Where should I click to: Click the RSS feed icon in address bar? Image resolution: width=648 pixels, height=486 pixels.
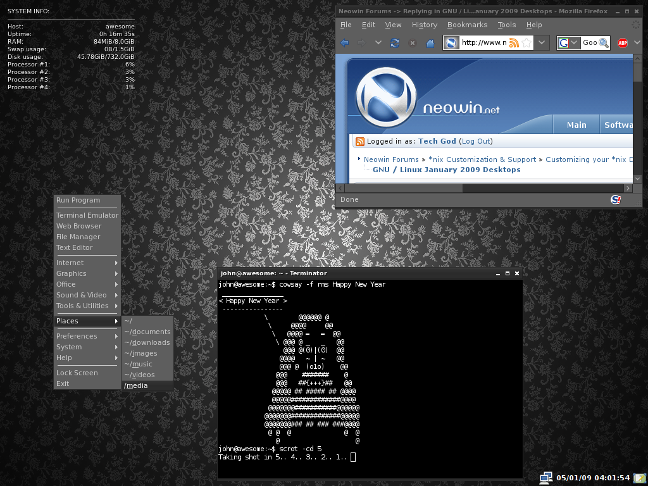[514, 43]
